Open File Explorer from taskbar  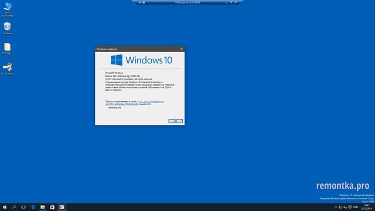[x=43, y=207]
